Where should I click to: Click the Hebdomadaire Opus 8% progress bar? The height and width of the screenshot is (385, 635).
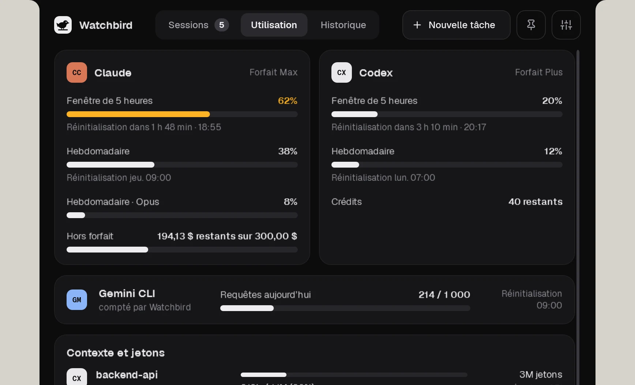182,215
